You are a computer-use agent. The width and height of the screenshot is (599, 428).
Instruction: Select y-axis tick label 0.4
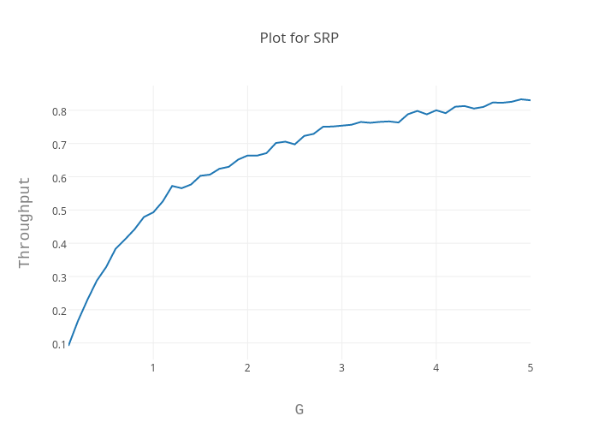point(59,244)
